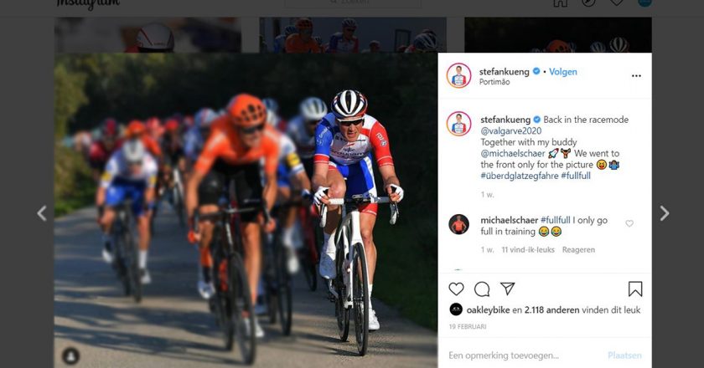This screenshot has width=704, height=368.
Task: Share the post via paper plane icon
Action: 507,289
